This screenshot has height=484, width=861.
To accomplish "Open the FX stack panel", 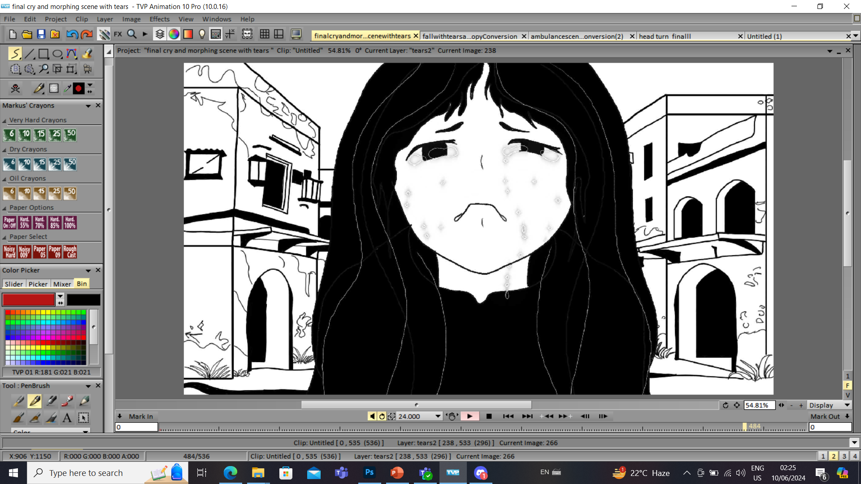I will click(x=118, y=34).
